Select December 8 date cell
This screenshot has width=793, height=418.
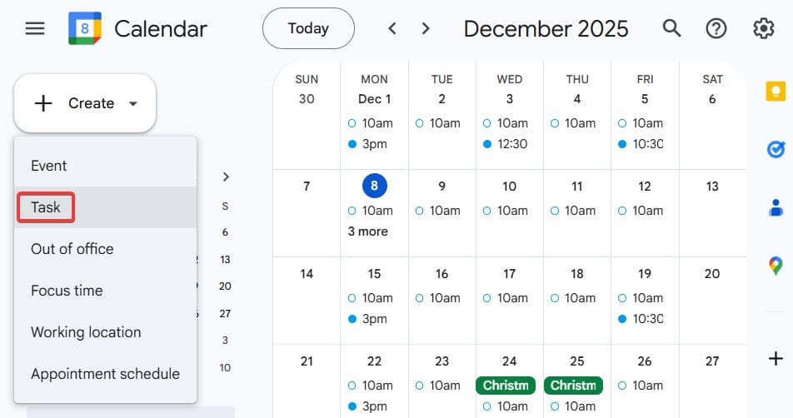(x=374, y=187)
